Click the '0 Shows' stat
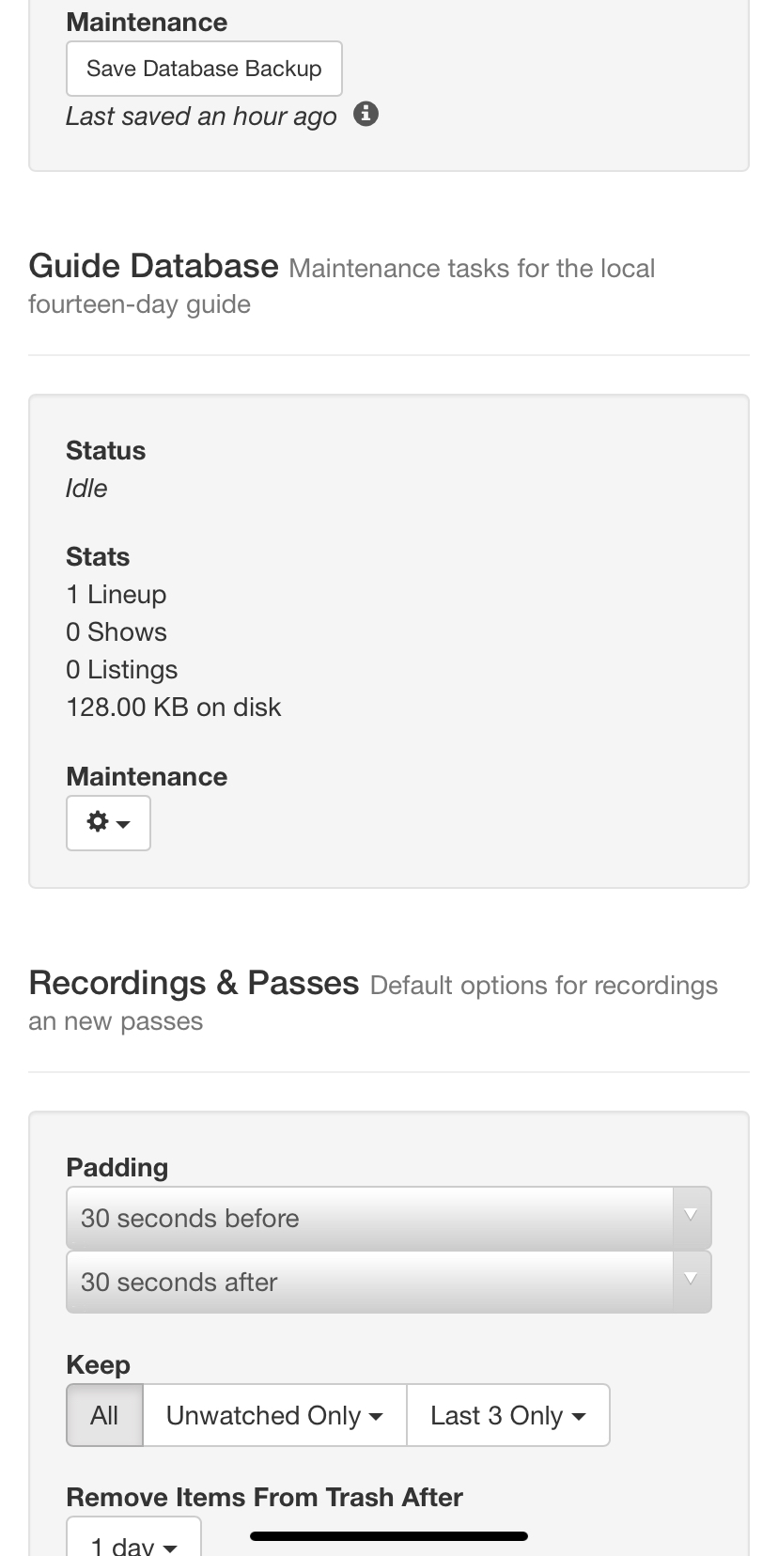This screenshot has width=778, height=1556. click(117, 632)
